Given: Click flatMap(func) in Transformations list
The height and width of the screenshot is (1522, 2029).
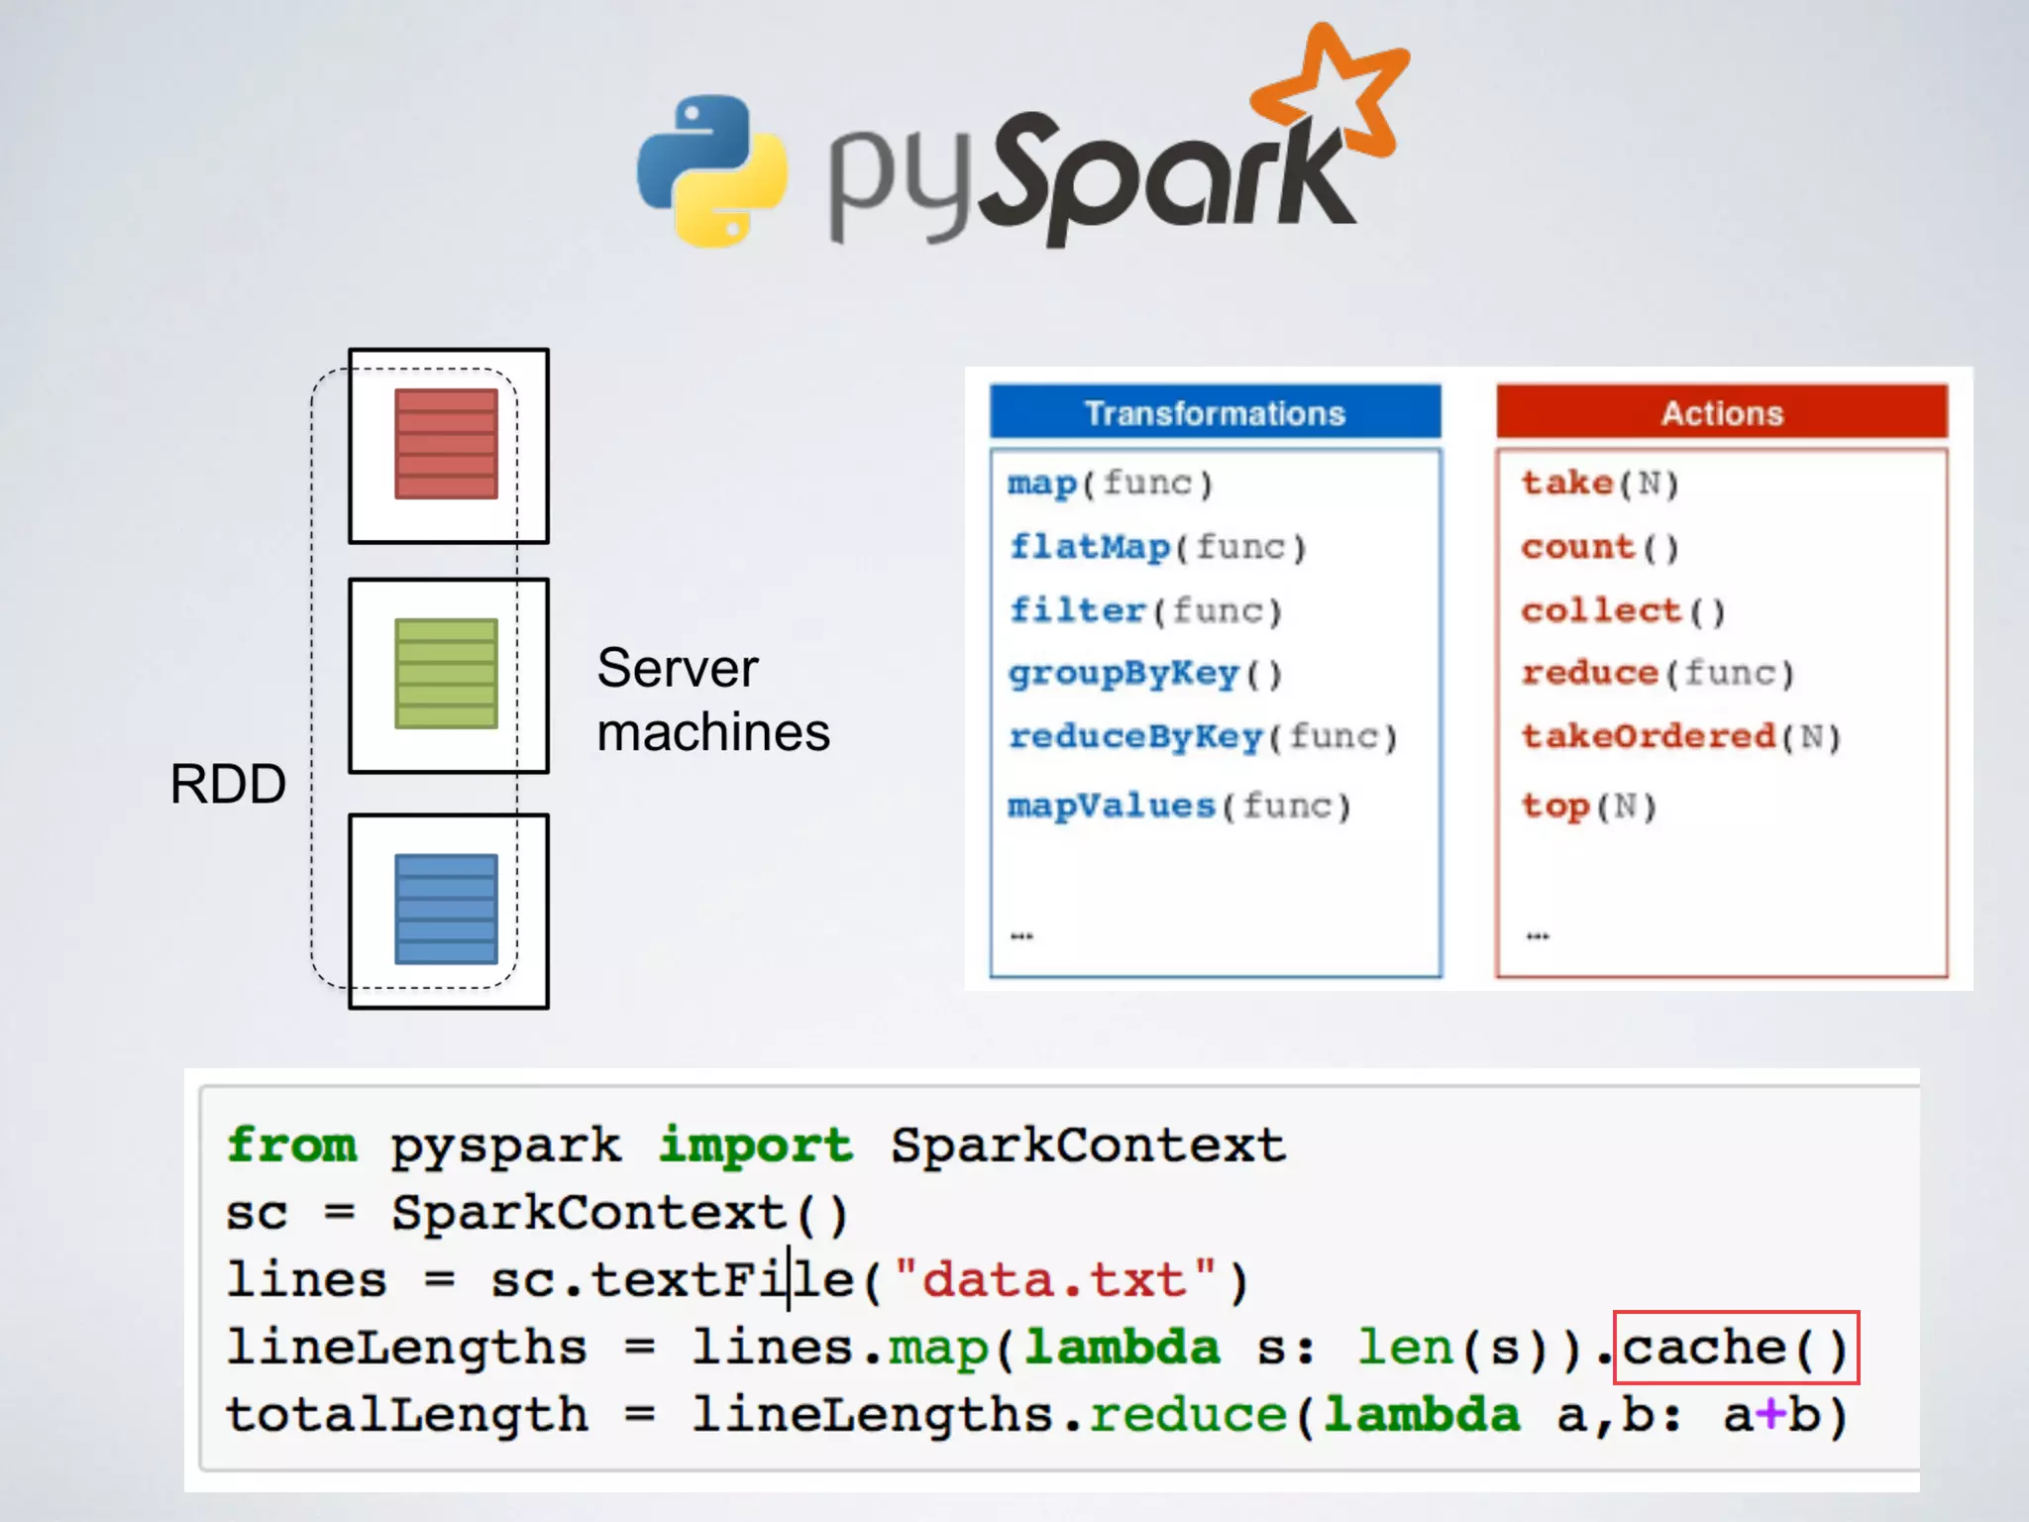Looking at the screenshot, I should [x=1157, y=547].
